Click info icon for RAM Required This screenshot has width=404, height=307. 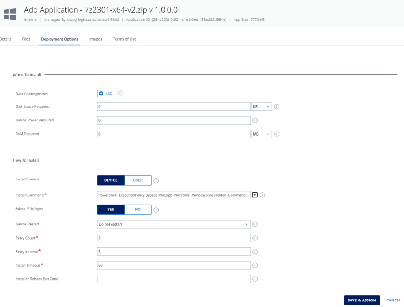click(277, 134)
